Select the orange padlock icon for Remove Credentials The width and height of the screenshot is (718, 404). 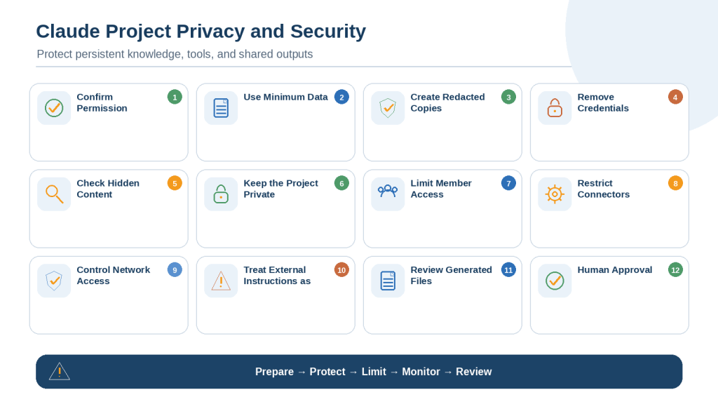[555, 108]
